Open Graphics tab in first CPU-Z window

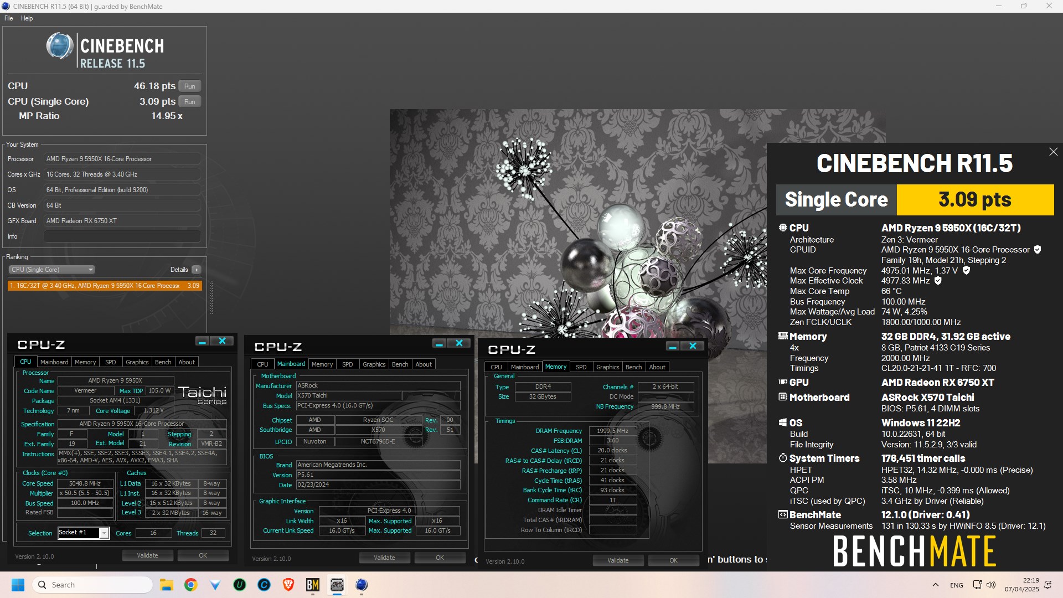tap(137, 362)
